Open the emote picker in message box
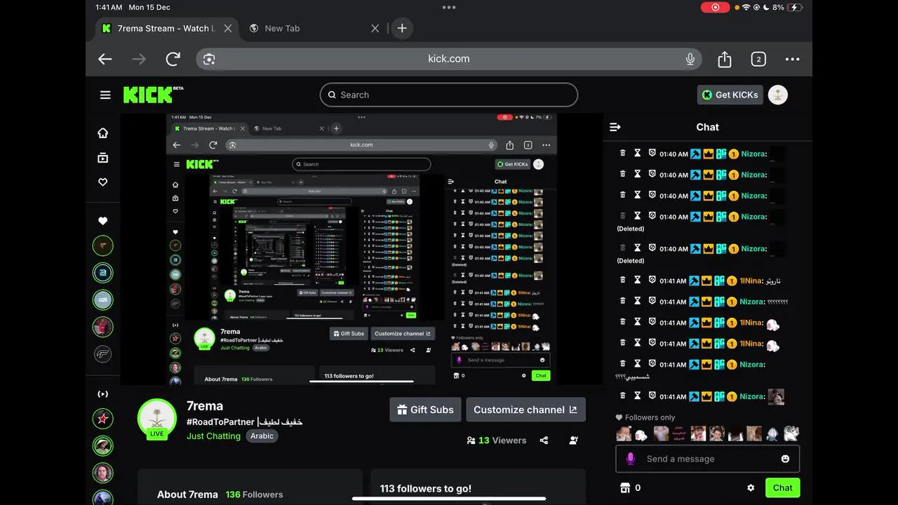The image size is (898, 505). pyautogui.click(x=785, y=459)
